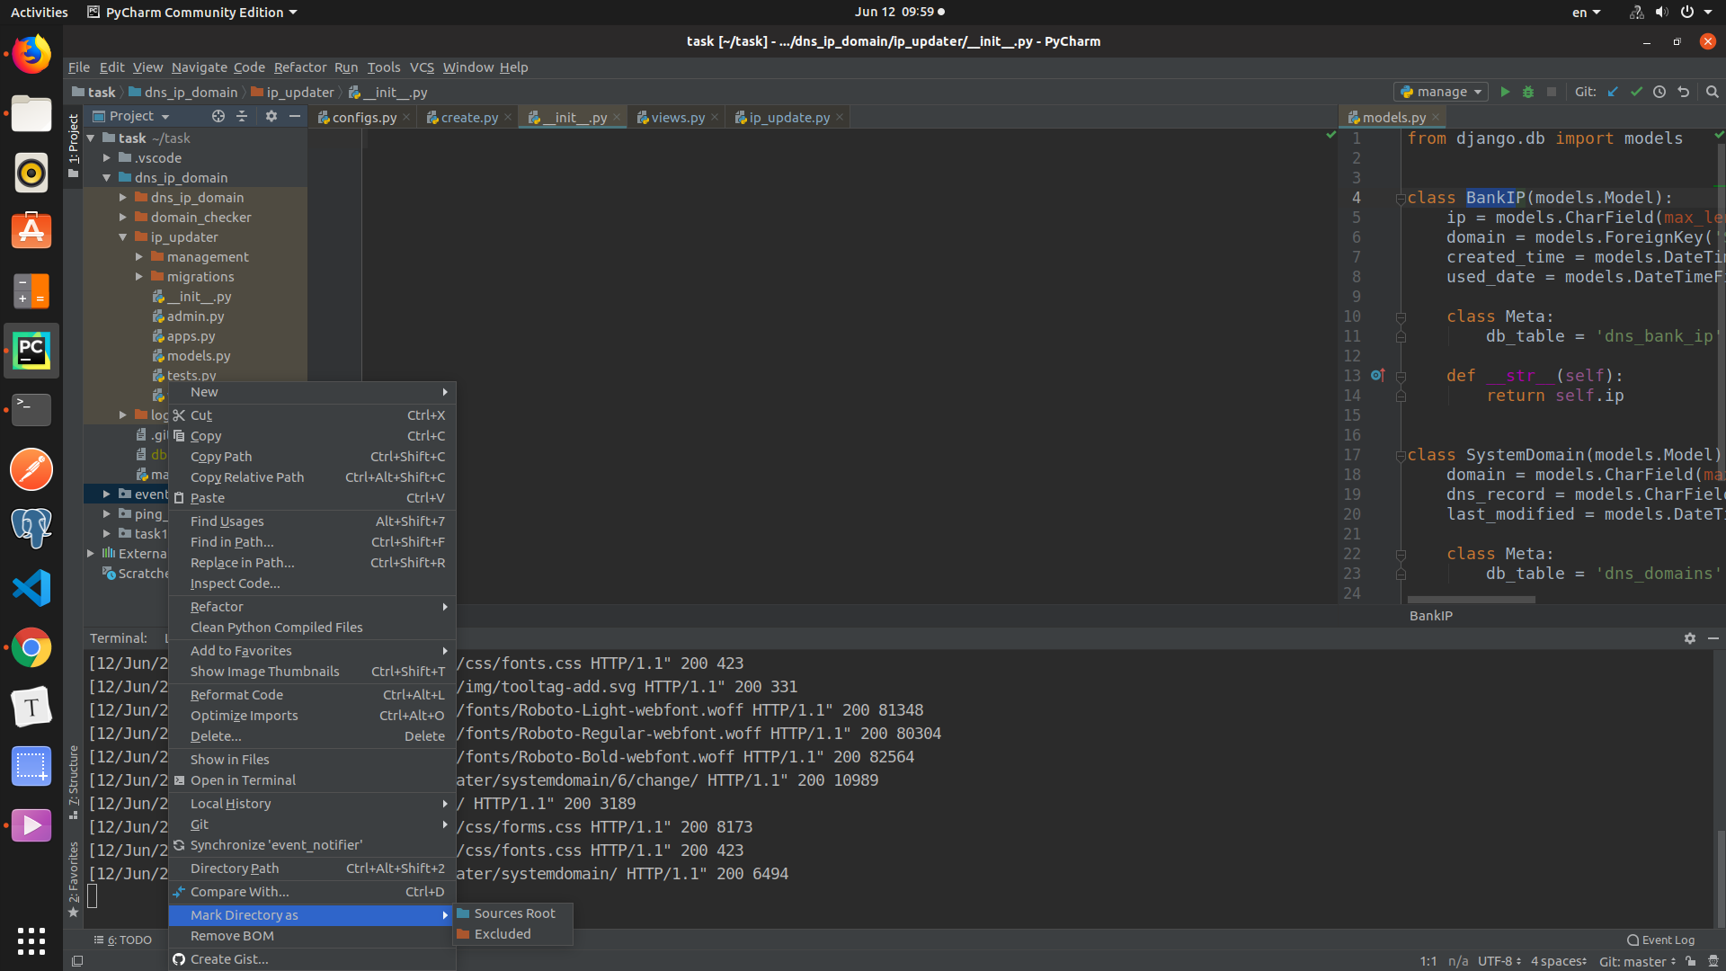Screen dimensions: 1726x971
Task: Click Git update project arrow
Action: click(1613, 92)
